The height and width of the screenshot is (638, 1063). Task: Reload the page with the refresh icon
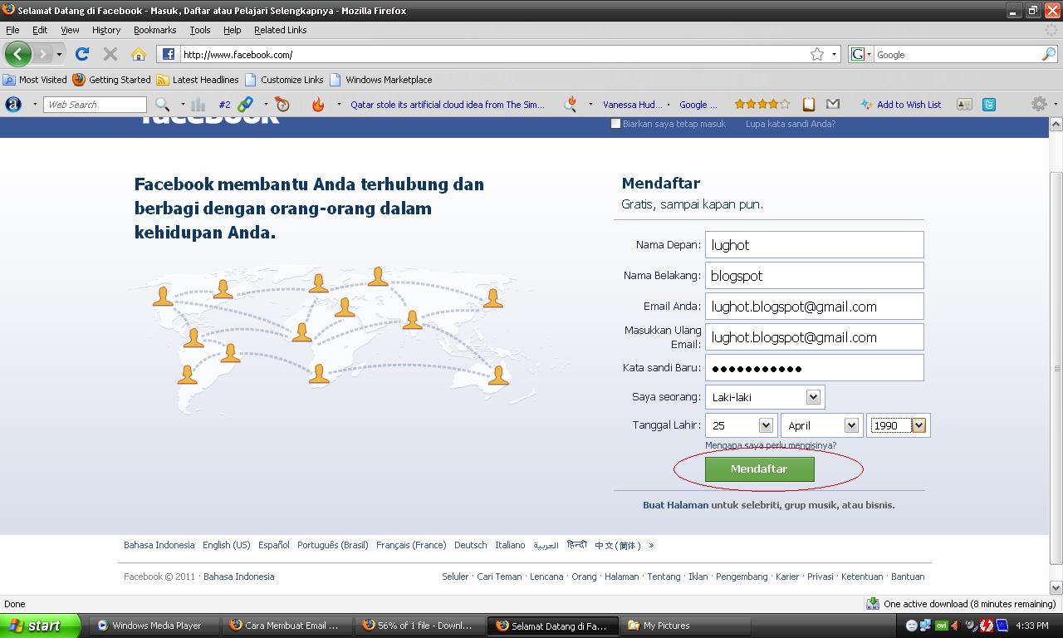coord(82,54)
